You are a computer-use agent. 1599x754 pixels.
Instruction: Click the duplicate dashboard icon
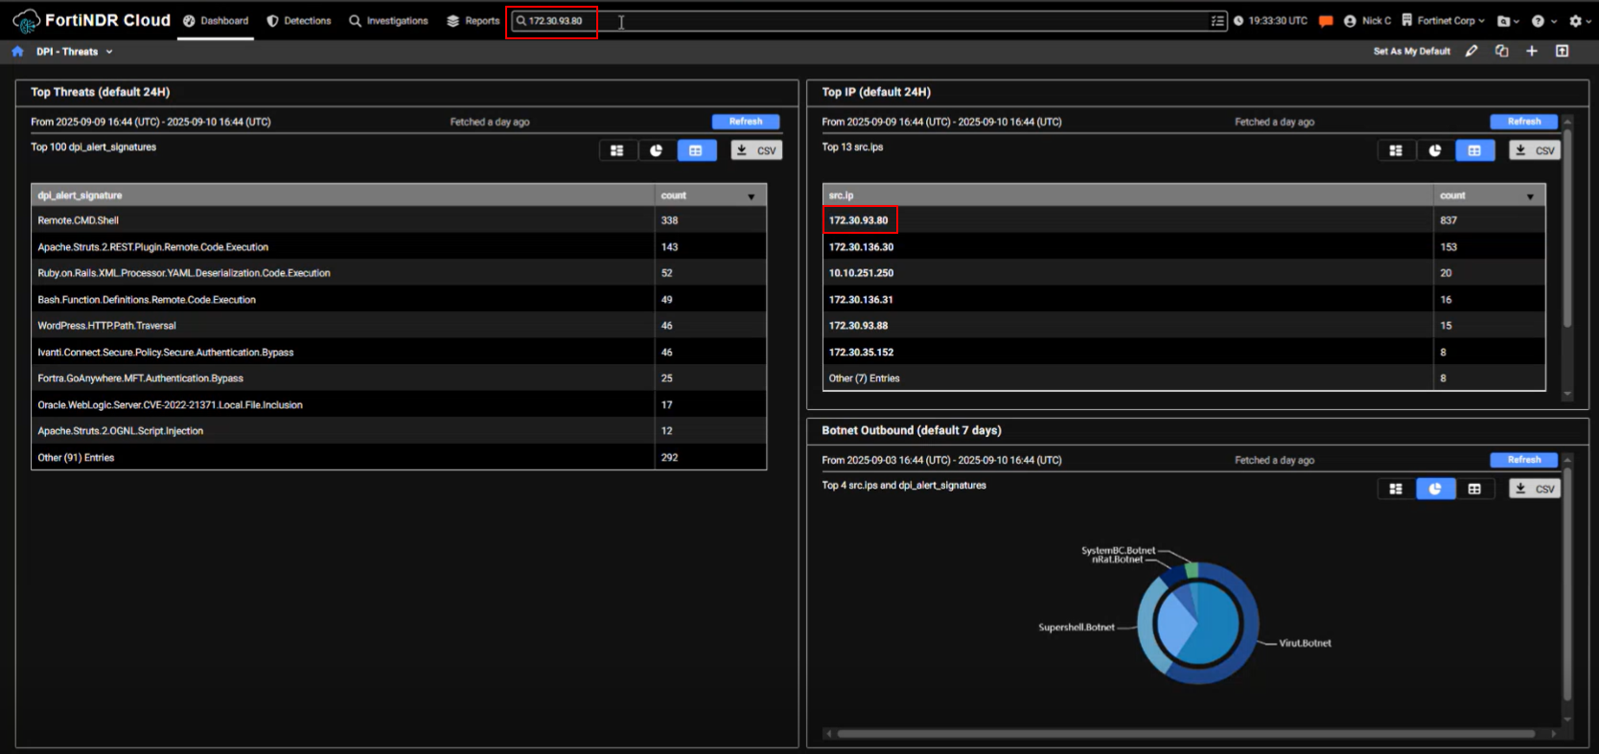[x=1501, y=52]
